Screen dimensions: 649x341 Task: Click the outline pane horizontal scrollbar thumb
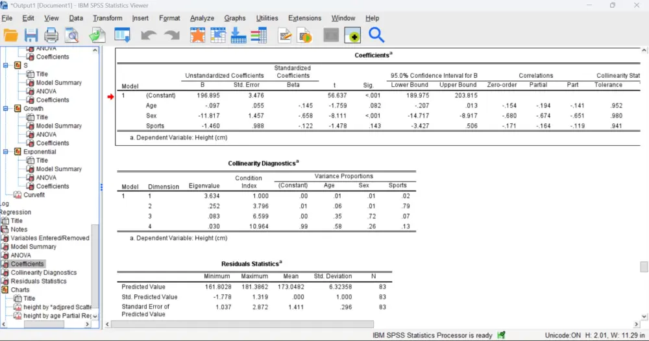click(x=44, y=324)
